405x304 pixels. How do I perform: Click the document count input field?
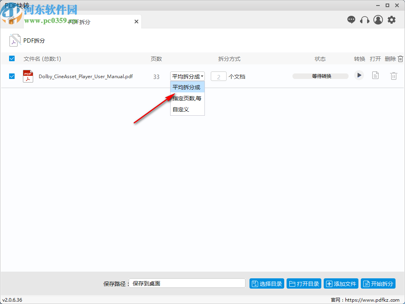[x=218, y=76]
